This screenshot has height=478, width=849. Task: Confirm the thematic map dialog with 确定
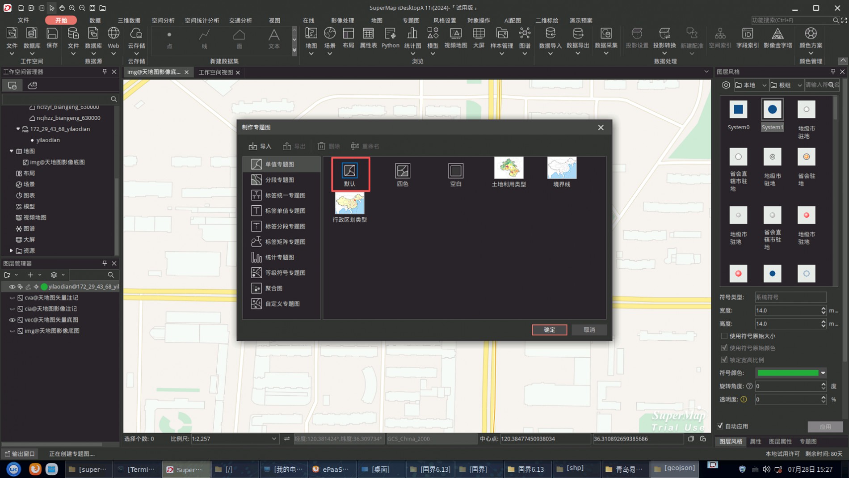[549, 330]
